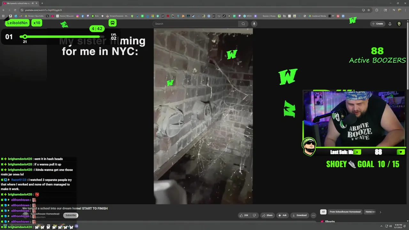View site information icon in address bar
Screen dimensions: 409x230
[22, 10]
